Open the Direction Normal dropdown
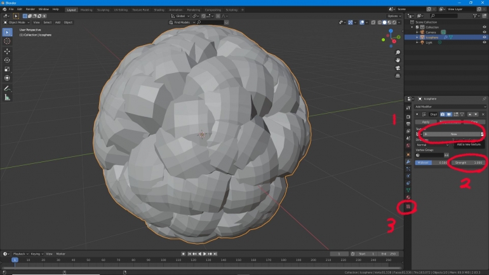This screenshot has height=275, width=489. coord(432,145)
